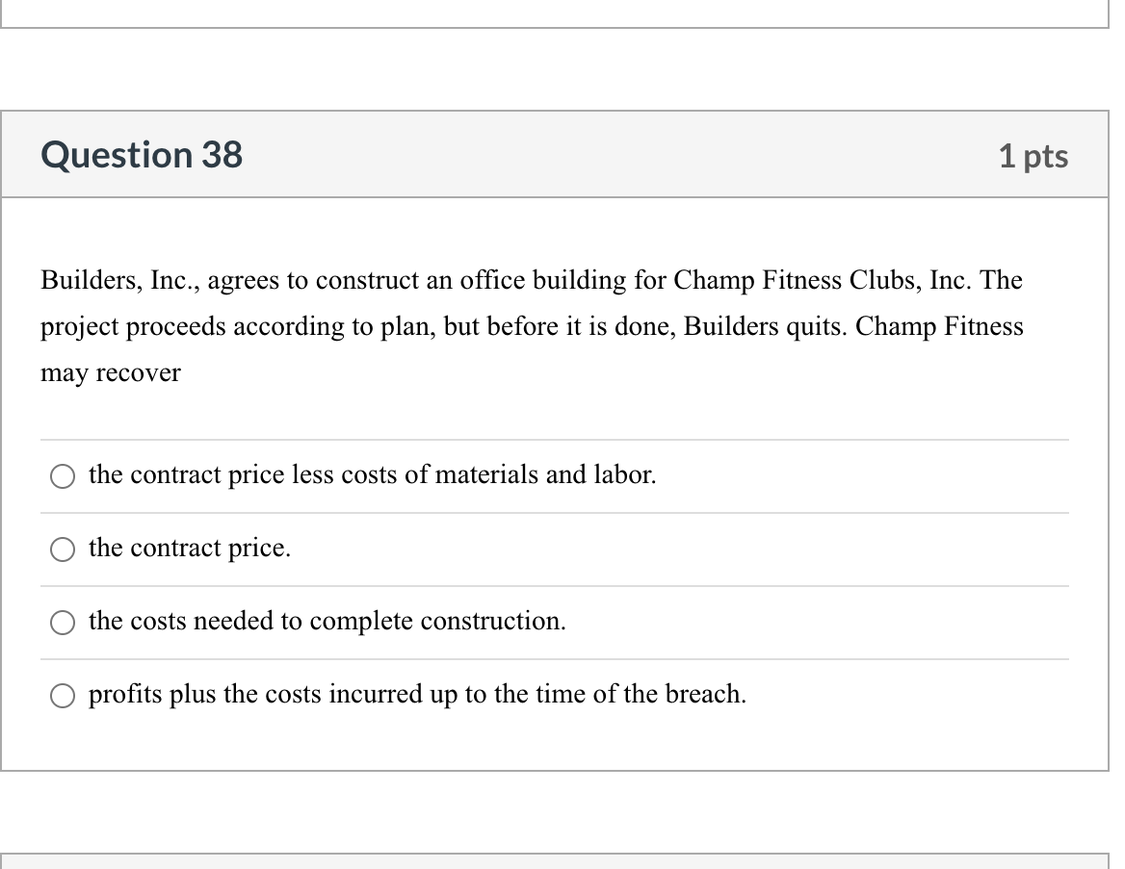Choose "the costs needed to complete construction."
The height and width of the screenshot is (869, 1125).
pyautogui.click(x=62, y=622)
